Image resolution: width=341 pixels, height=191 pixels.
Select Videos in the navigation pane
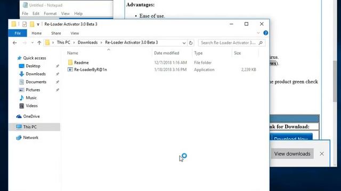tap(31, 106)
